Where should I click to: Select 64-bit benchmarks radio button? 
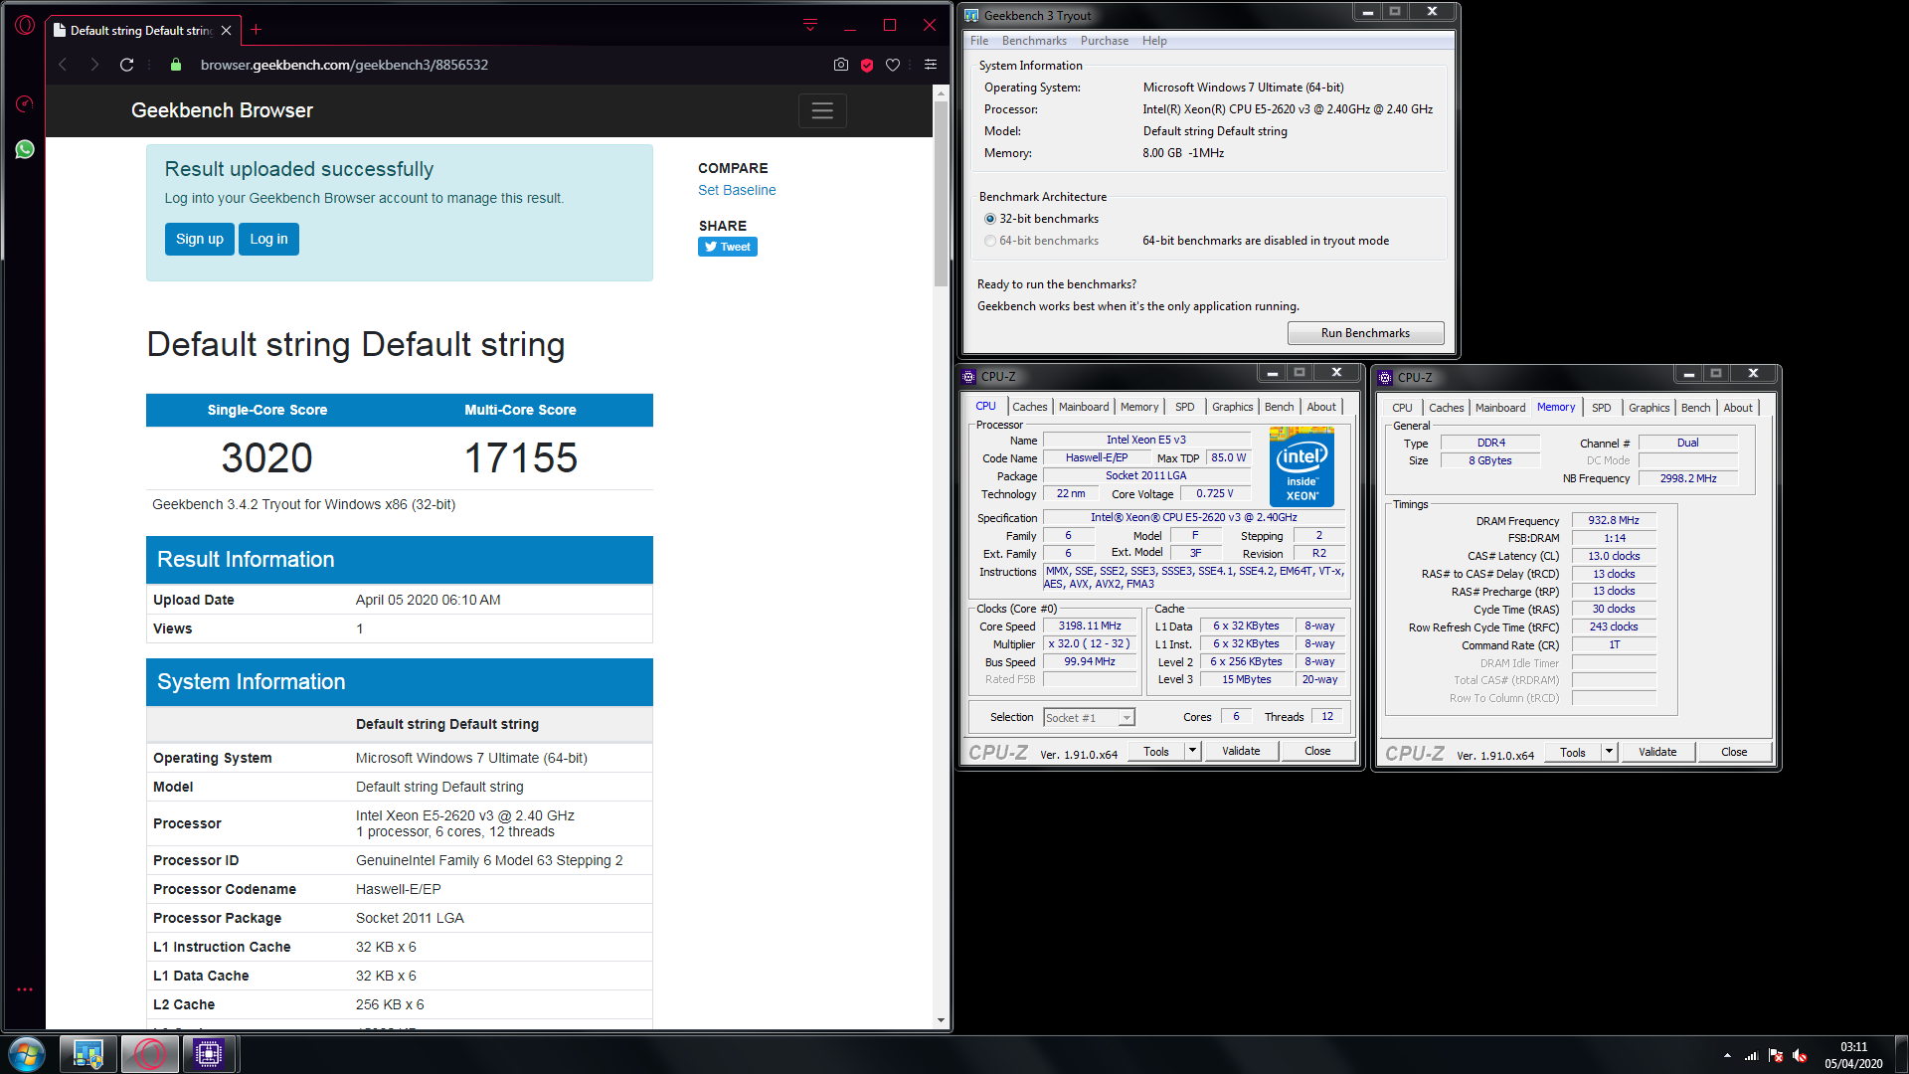click(990, 241)
